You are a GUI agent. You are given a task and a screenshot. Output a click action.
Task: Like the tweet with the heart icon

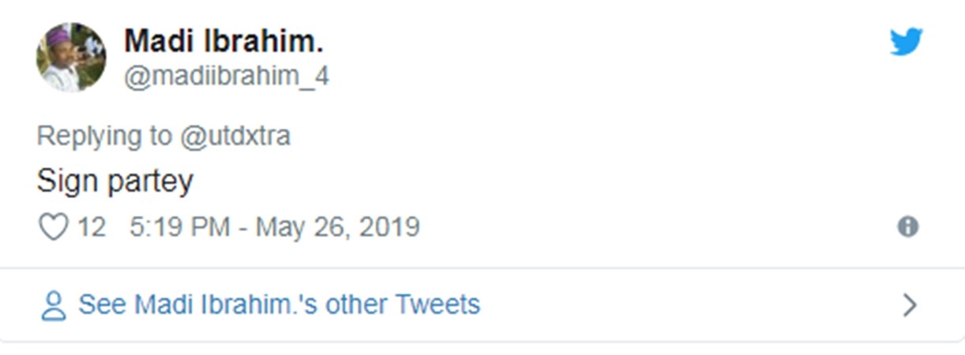pyautogui.click(x=54, y=228)
